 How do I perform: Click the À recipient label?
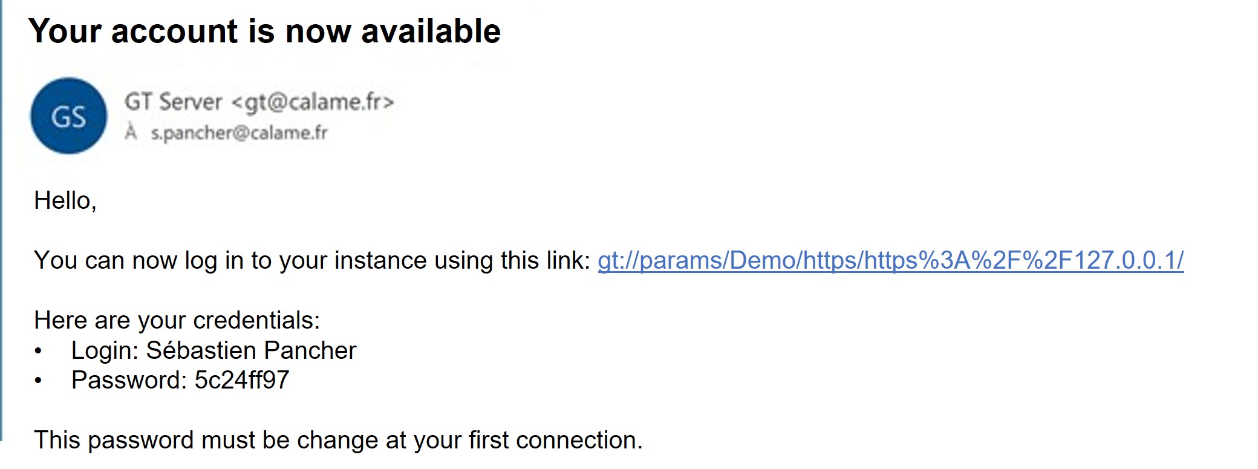click(131, 131)
